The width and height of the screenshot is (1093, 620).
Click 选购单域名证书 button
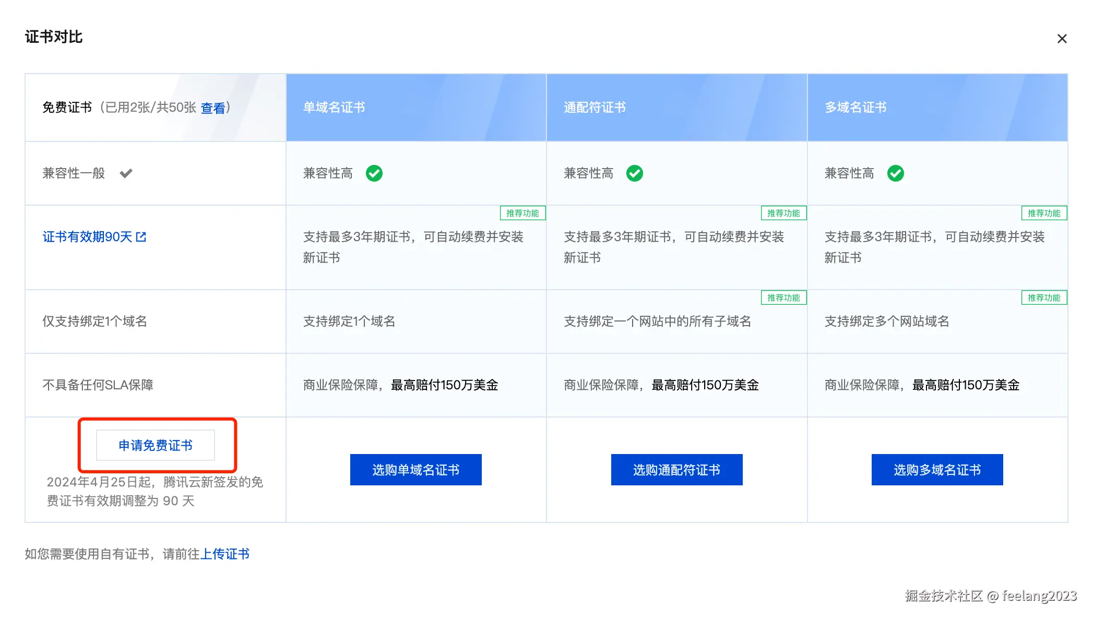pyautogui.click(x=415, y=470)
